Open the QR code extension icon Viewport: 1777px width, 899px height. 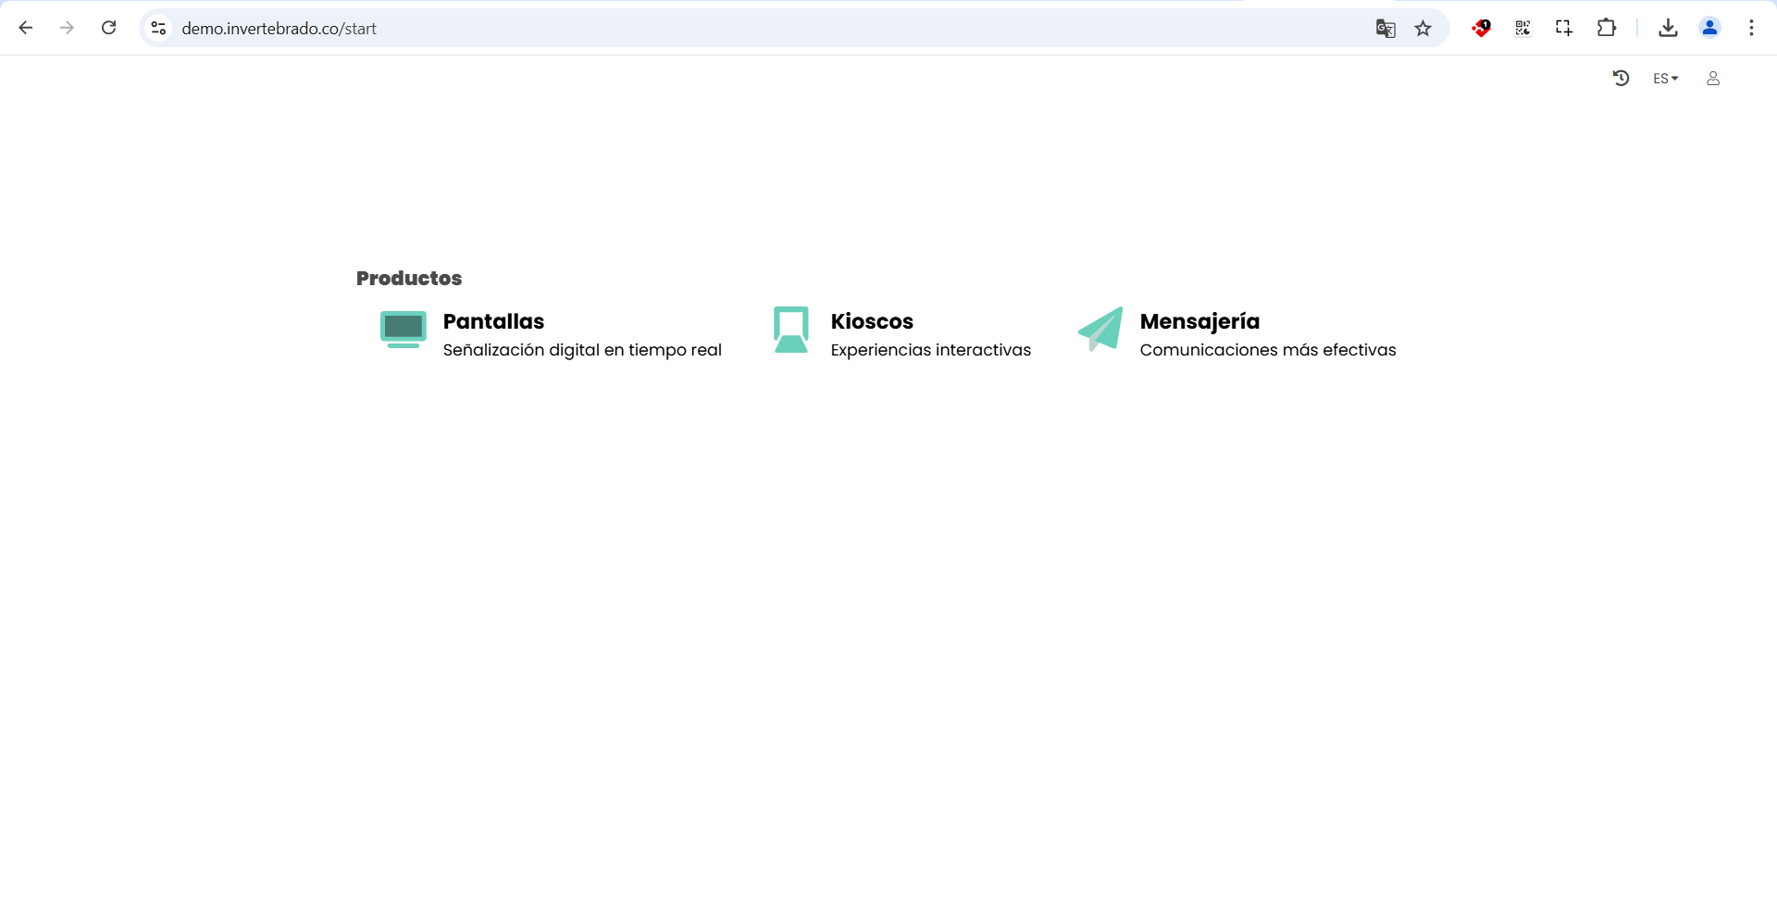(x=1522, y=29)
